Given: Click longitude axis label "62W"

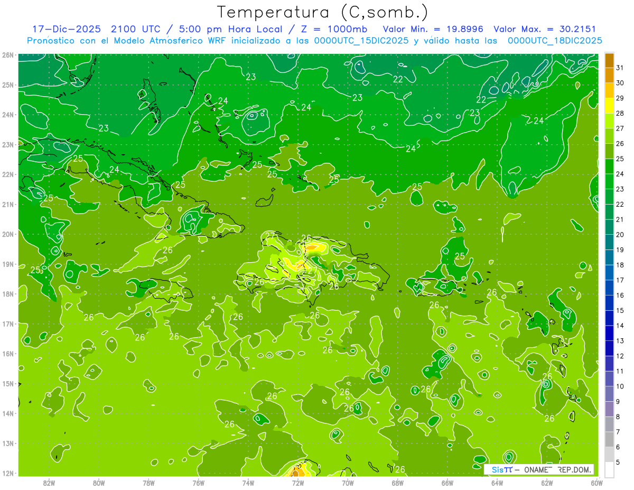Looking at the screenshot, I should [x=547, y=483].
